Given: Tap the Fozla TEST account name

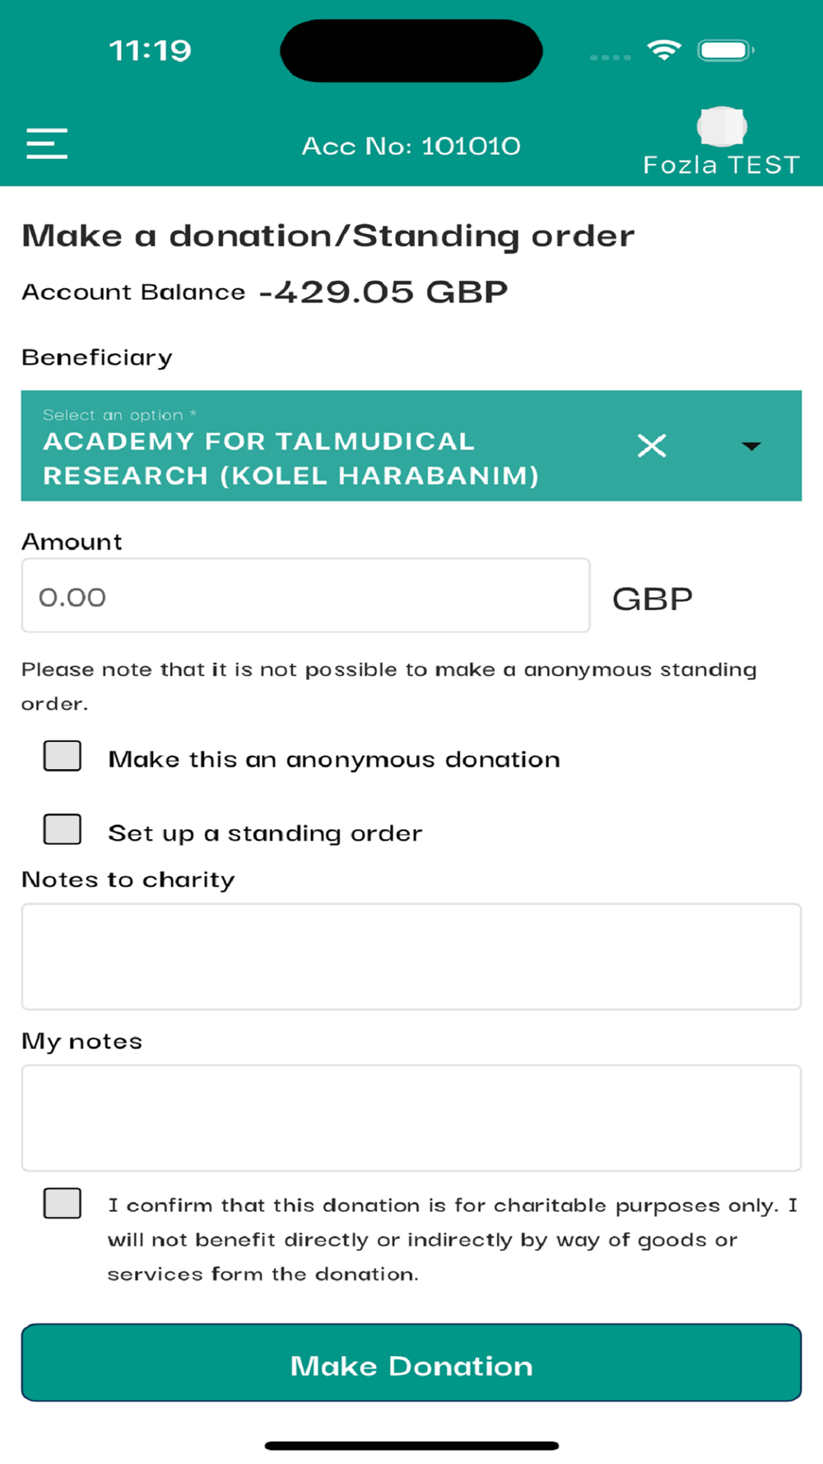Looking at the screenshot, I should [x=721, y=166].
